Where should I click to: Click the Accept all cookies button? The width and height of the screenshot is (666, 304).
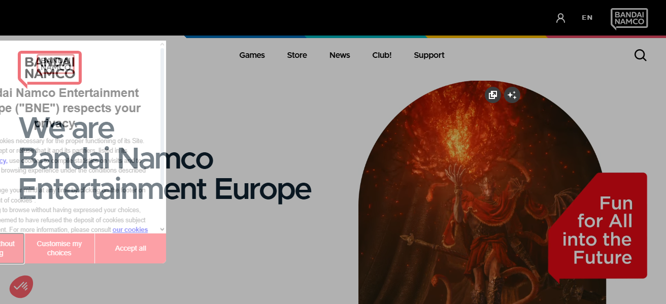[130, 248]
